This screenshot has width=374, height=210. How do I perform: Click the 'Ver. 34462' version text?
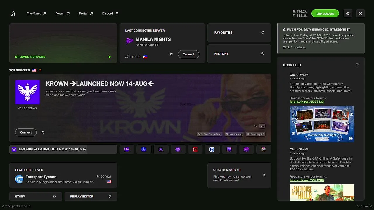click(x=364, y=206)
